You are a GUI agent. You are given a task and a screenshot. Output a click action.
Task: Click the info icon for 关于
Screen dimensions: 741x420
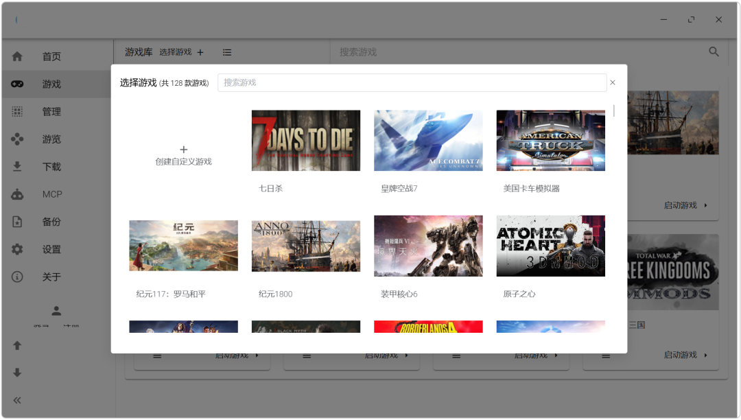[17, 277]
